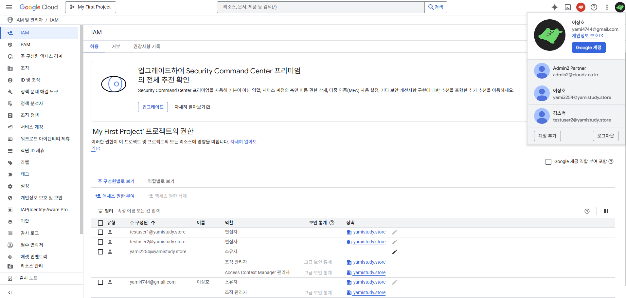
Task: Open 주 구성원 액세스 경계 in sidebar
Action: click(39, 57)
